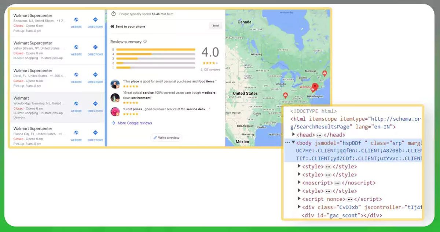Open the Walmart listing in Woodbridge Township, NJ

pyautogui.click(x=57, y=107)
